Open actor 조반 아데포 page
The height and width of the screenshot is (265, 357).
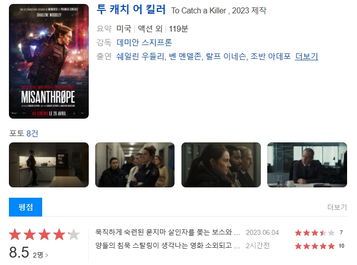[271, 56]
